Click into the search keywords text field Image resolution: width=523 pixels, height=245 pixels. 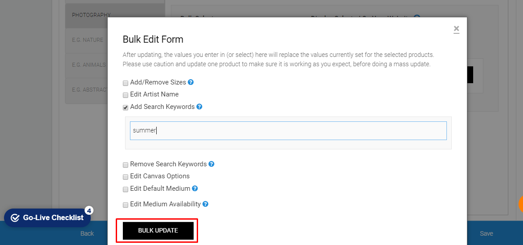(x=288, y=131)
